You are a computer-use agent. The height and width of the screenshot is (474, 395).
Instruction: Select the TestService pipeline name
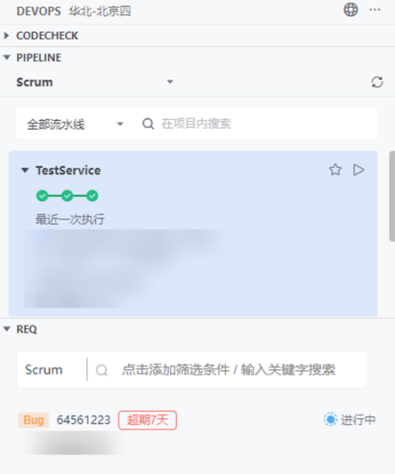[x=68, y=170]
